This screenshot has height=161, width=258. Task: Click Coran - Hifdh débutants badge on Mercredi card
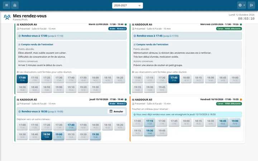tap(229, 29)
